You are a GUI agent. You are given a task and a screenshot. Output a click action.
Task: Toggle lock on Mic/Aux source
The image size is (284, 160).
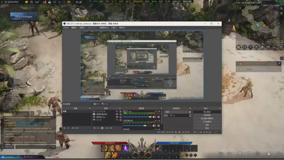[120, 117]
